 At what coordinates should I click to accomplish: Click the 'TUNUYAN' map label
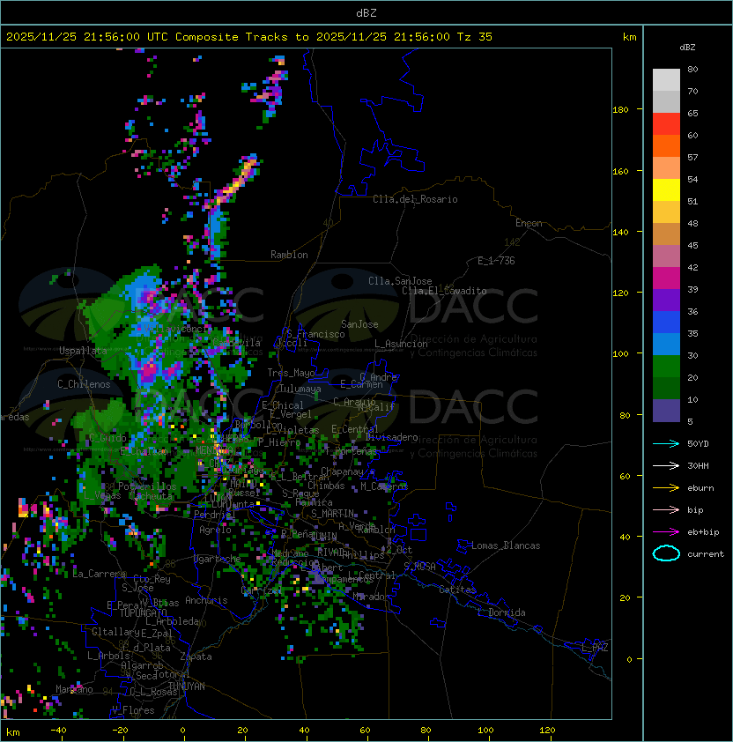(187, 686)
